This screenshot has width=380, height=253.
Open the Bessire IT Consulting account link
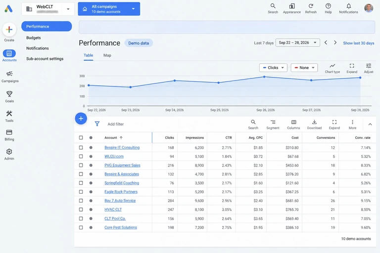click(x=122, y=147)
